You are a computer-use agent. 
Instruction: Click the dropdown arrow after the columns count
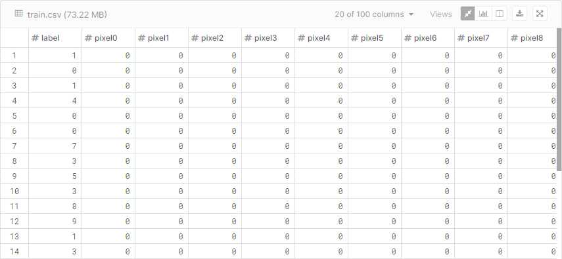[411, 14]
